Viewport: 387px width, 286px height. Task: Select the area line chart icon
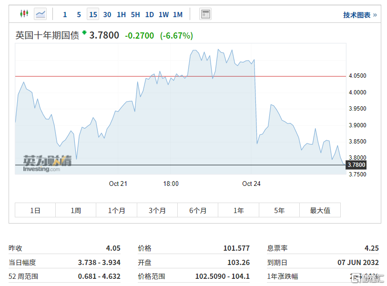[41, 14]
